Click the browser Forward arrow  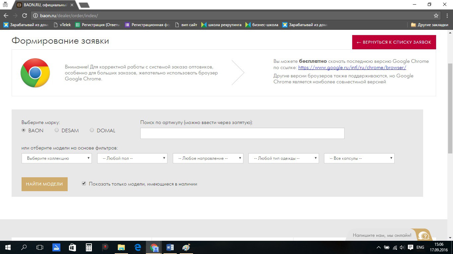[15, 16]
